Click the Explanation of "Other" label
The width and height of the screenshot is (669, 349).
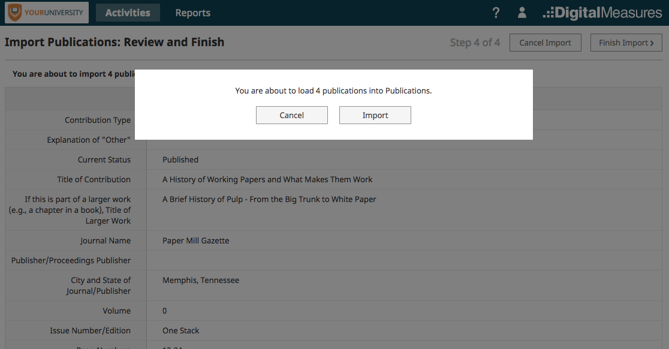89,140
